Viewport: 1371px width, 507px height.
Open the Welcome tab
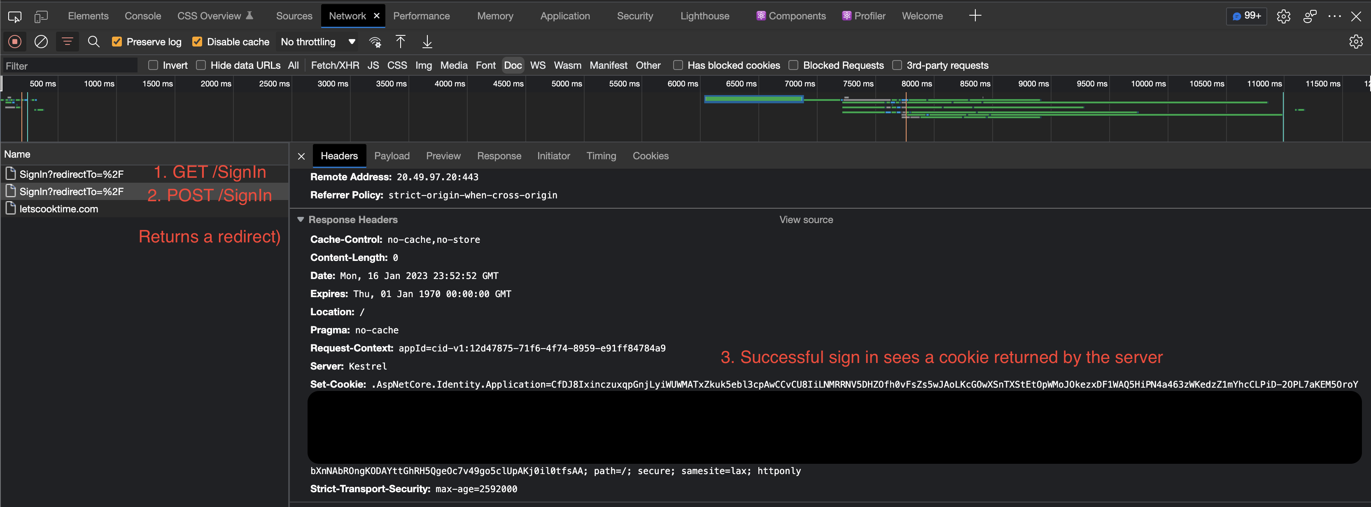tap(922, 16)
